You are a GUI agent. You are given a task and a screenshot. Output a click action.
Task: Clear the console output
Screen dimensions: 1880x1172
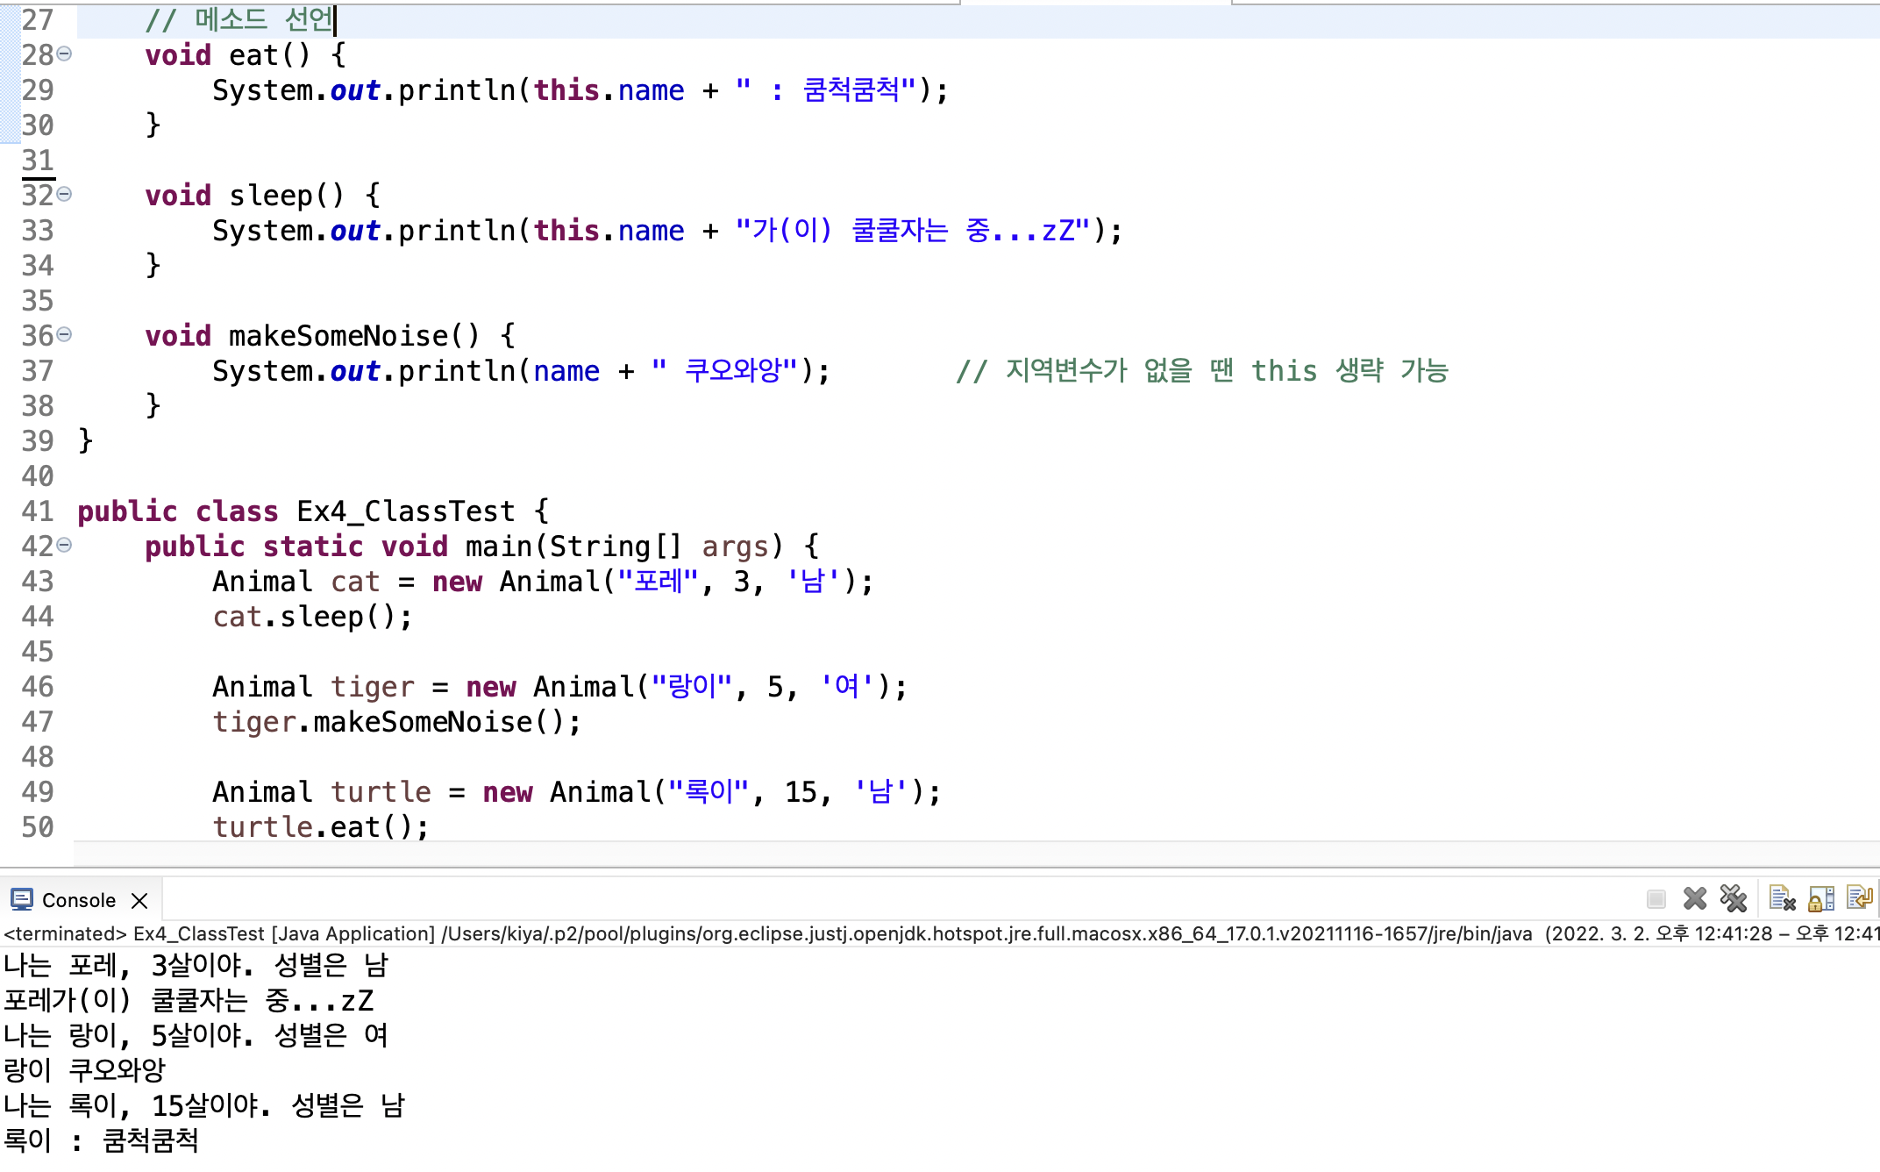[x=1782, y=899]
